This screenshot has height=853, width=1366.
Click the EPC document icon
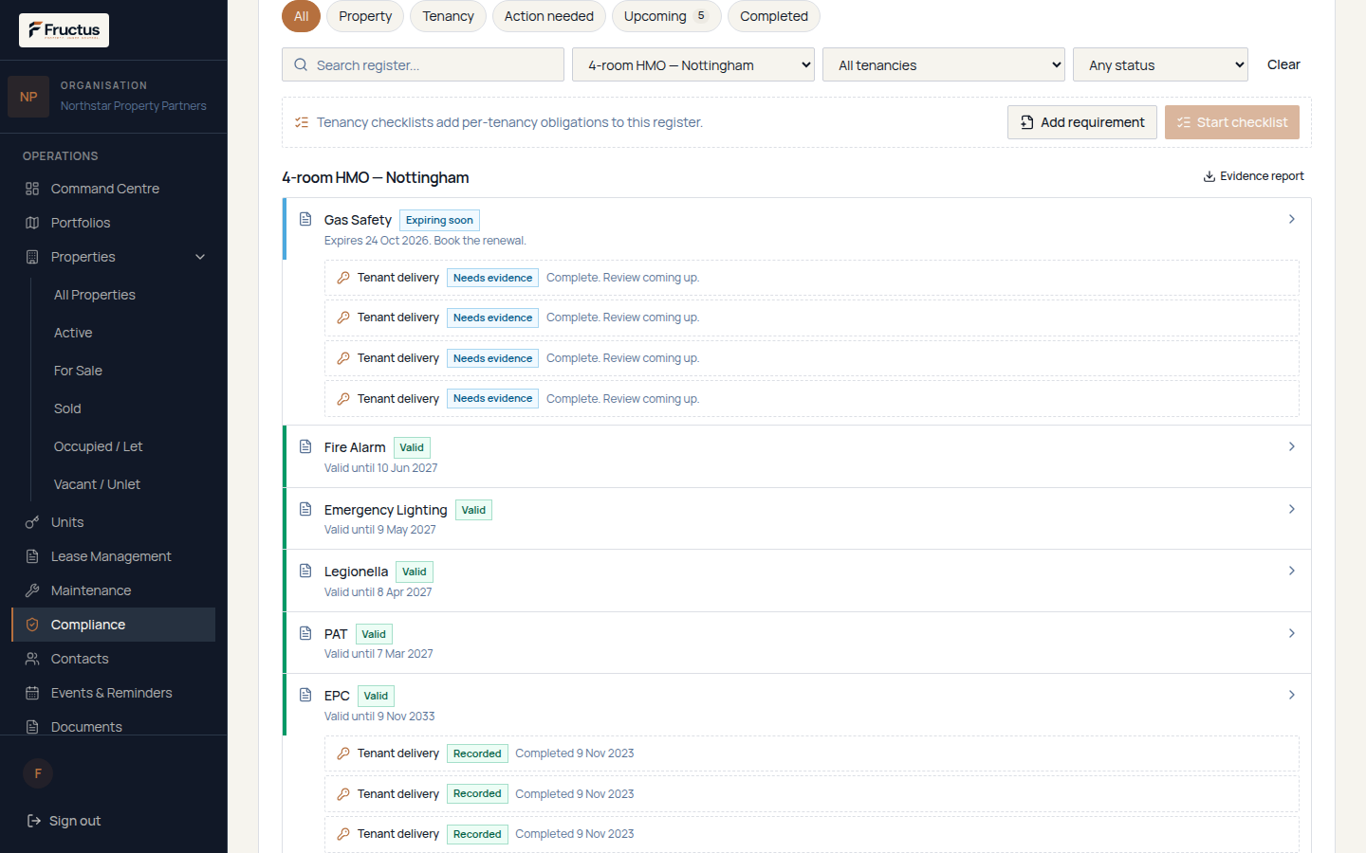click(x=305, y=695)
